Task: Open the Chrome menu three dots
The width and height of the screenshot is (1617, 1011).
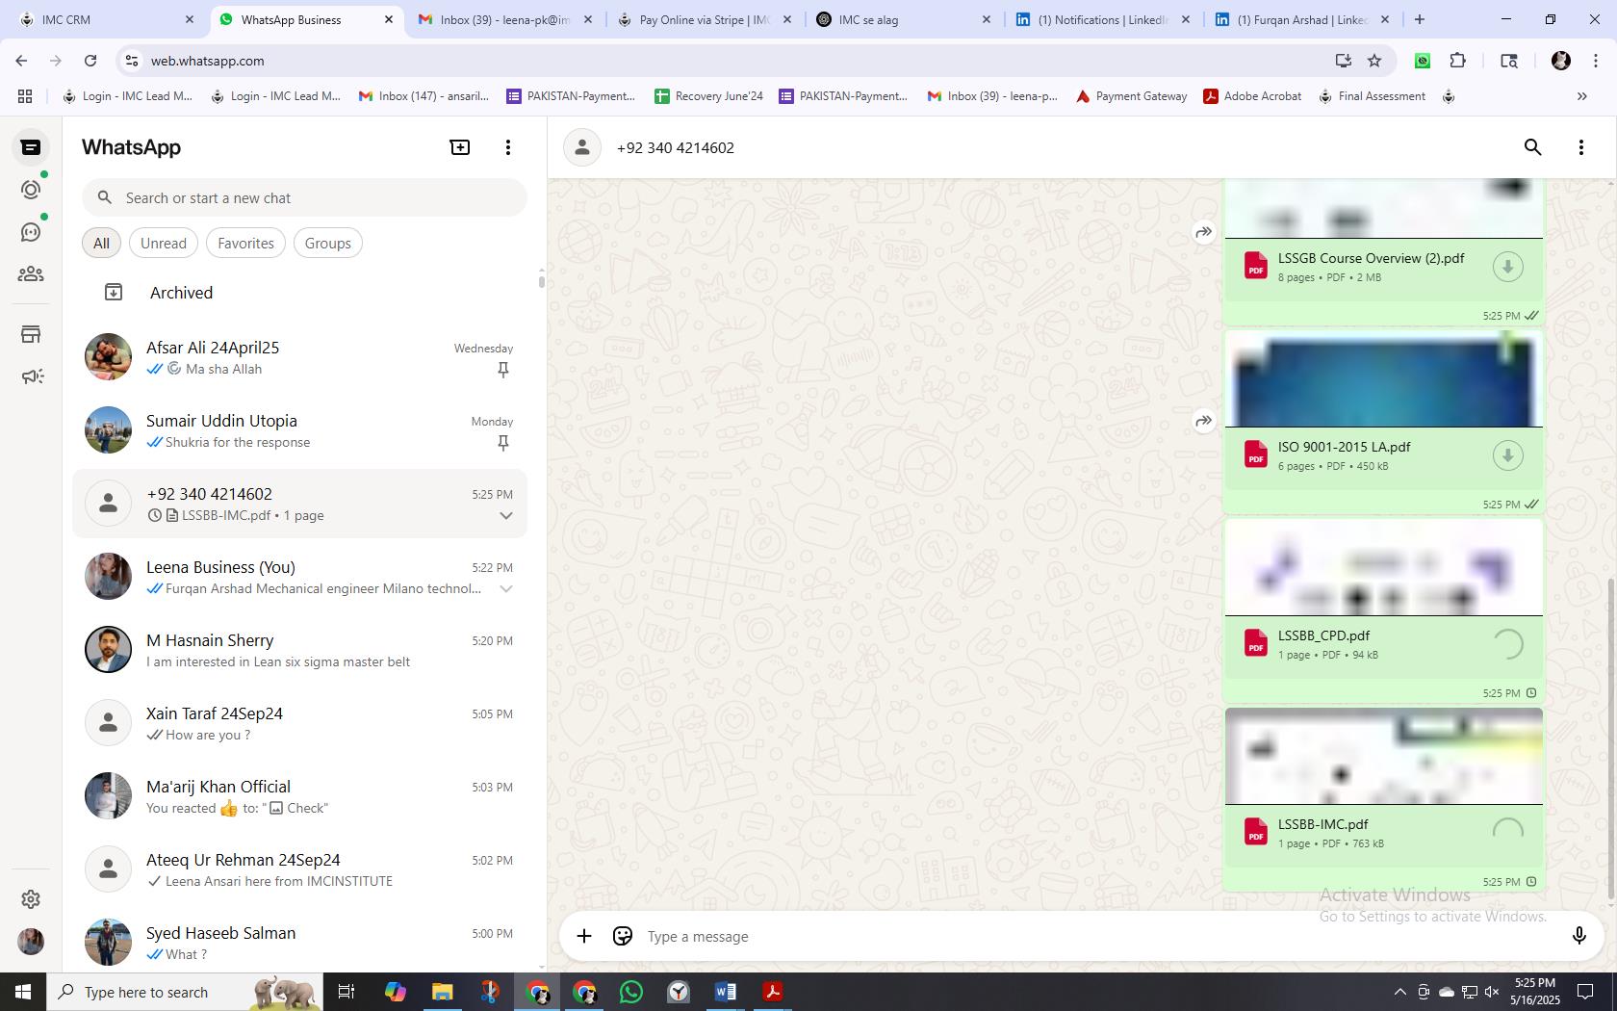Action: click(x=1596, y=61)
